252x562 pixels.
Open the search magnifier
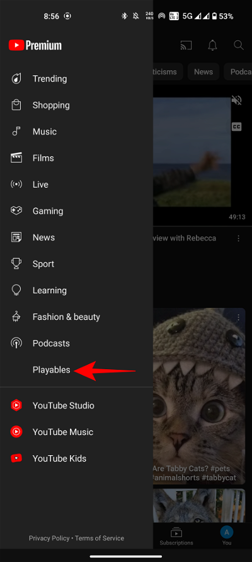[x=238, y=45]
